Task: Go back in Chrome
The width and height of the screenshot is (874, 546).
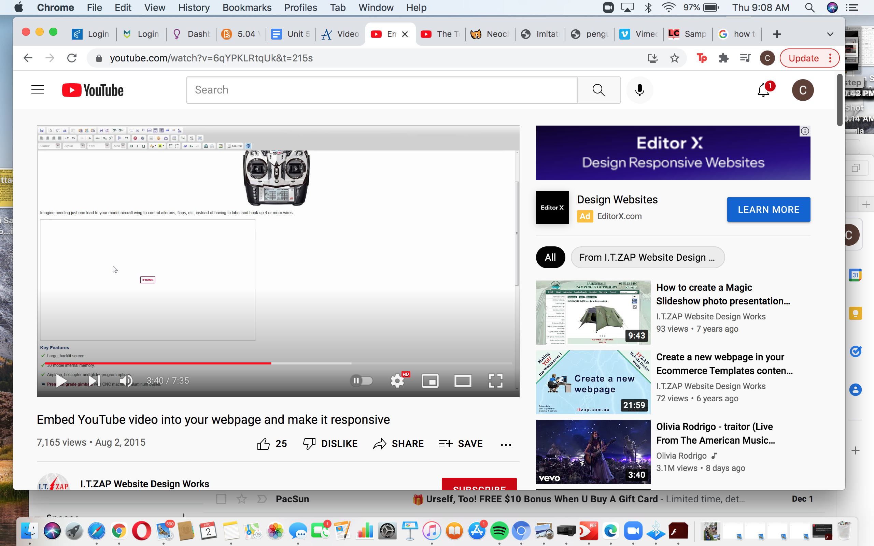Action: 28,58
